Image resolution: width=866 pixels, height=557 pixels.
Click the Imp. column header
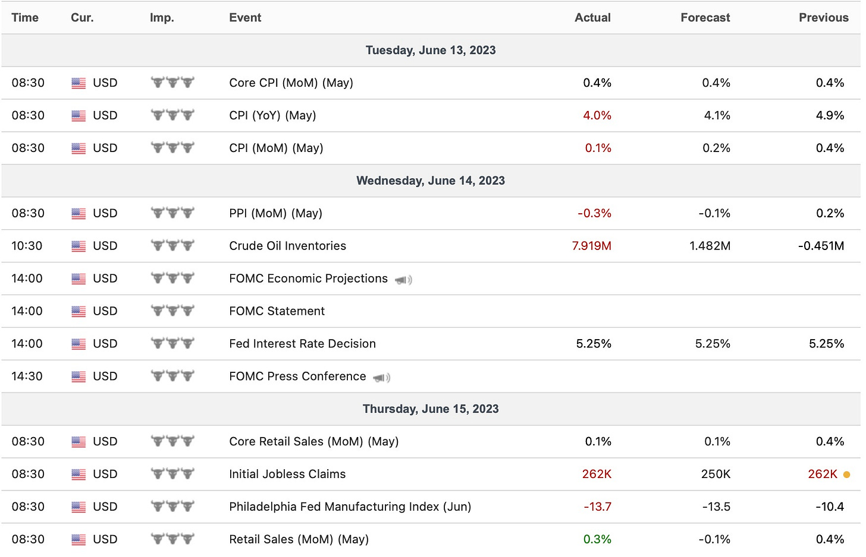[162, 18]
